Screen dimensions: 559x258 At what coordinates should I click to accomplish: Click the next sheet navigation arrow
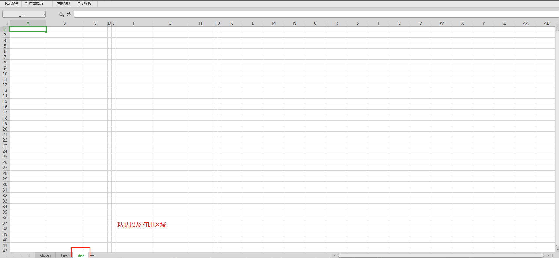point(21,256)
